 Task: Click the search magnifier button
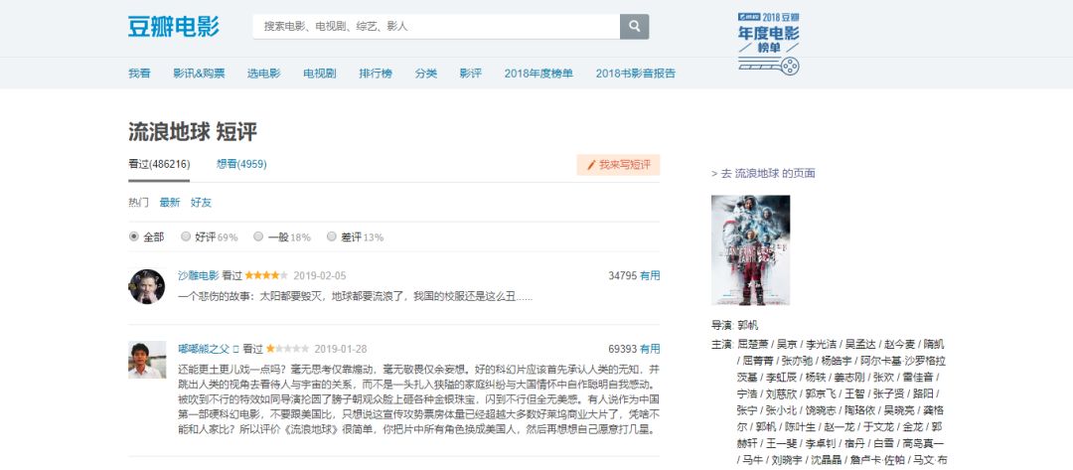[634, 27]
